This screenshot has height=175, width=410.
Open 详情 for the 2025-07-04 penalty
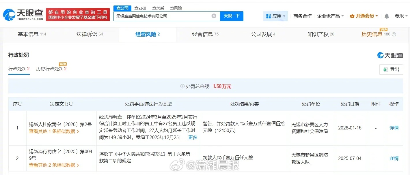pyautogui.click(x=394, y=158)
